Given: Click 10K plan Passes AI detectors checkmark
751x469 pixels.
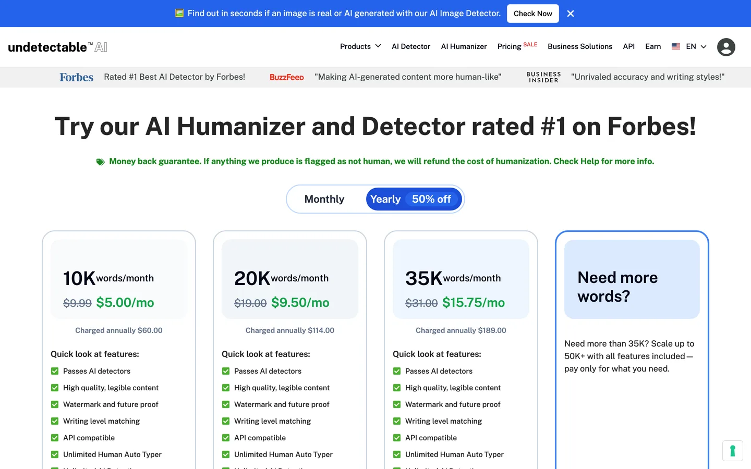Looking at the screenshot, I should tap(55, 371).
